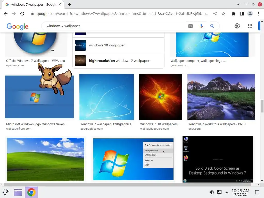Toggle the browser side panel icon
This screenshot has height=198, width=264.
tap(242, 14)
